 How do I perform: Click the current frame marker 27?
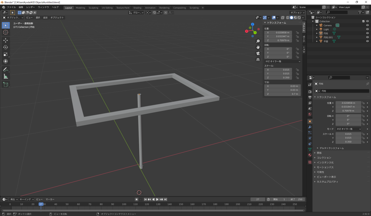tap(41, 204)
